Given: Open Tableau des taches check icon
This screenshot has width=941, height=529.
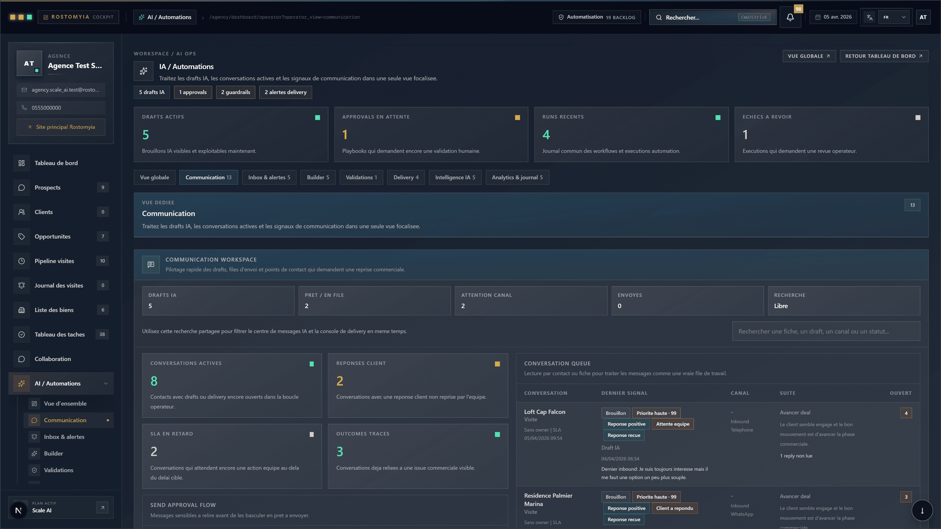Looking at the screenshot, I should pos(21,334).
